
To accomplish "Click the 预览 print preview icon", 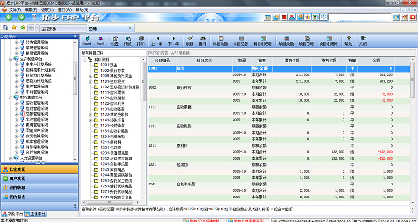I will pos(128,40).
